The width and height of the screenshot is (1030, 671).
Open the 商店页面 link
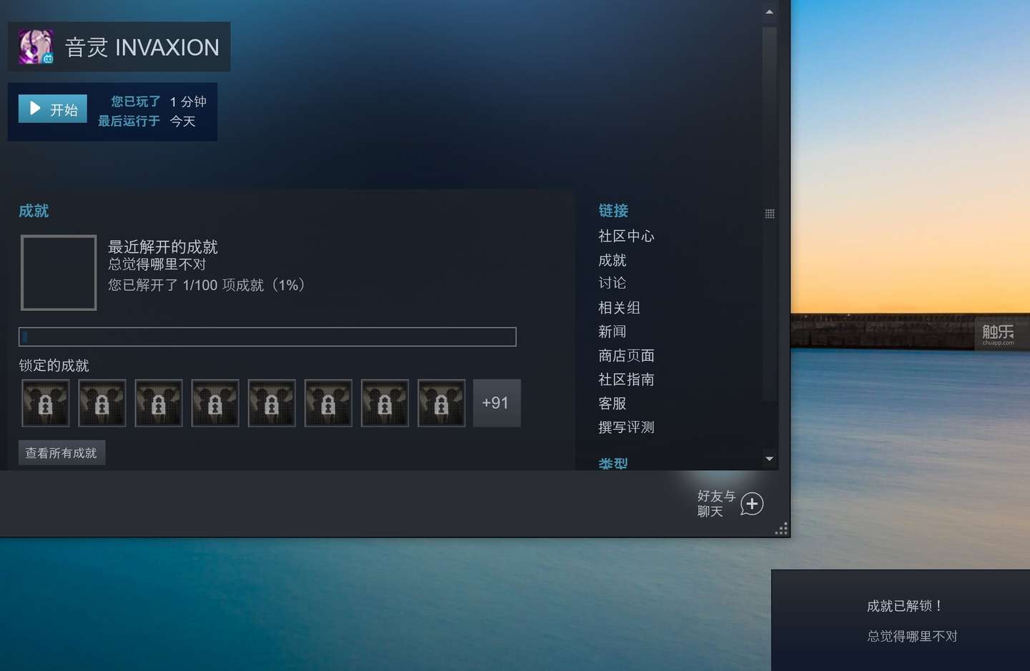(626, 356)
